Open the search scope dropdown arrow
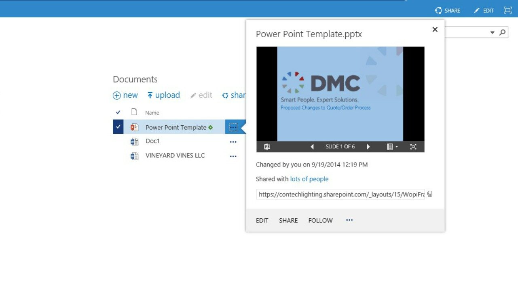The height and width of the screenshot is (291, 518). coord(492,32)
